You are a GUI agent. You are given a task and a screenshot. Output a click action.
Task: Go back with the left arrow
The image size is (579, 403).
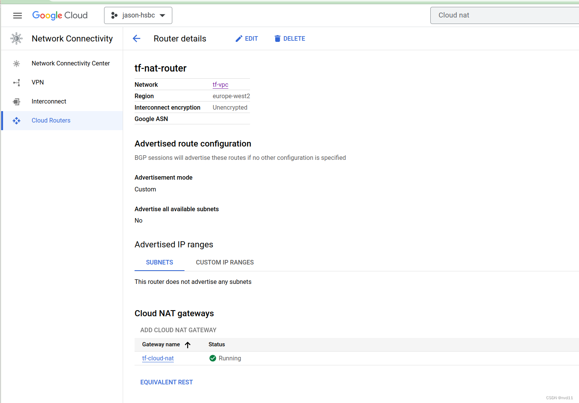pos(136,38)
